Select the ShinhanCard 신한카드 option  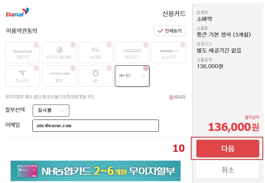(22, 52)
